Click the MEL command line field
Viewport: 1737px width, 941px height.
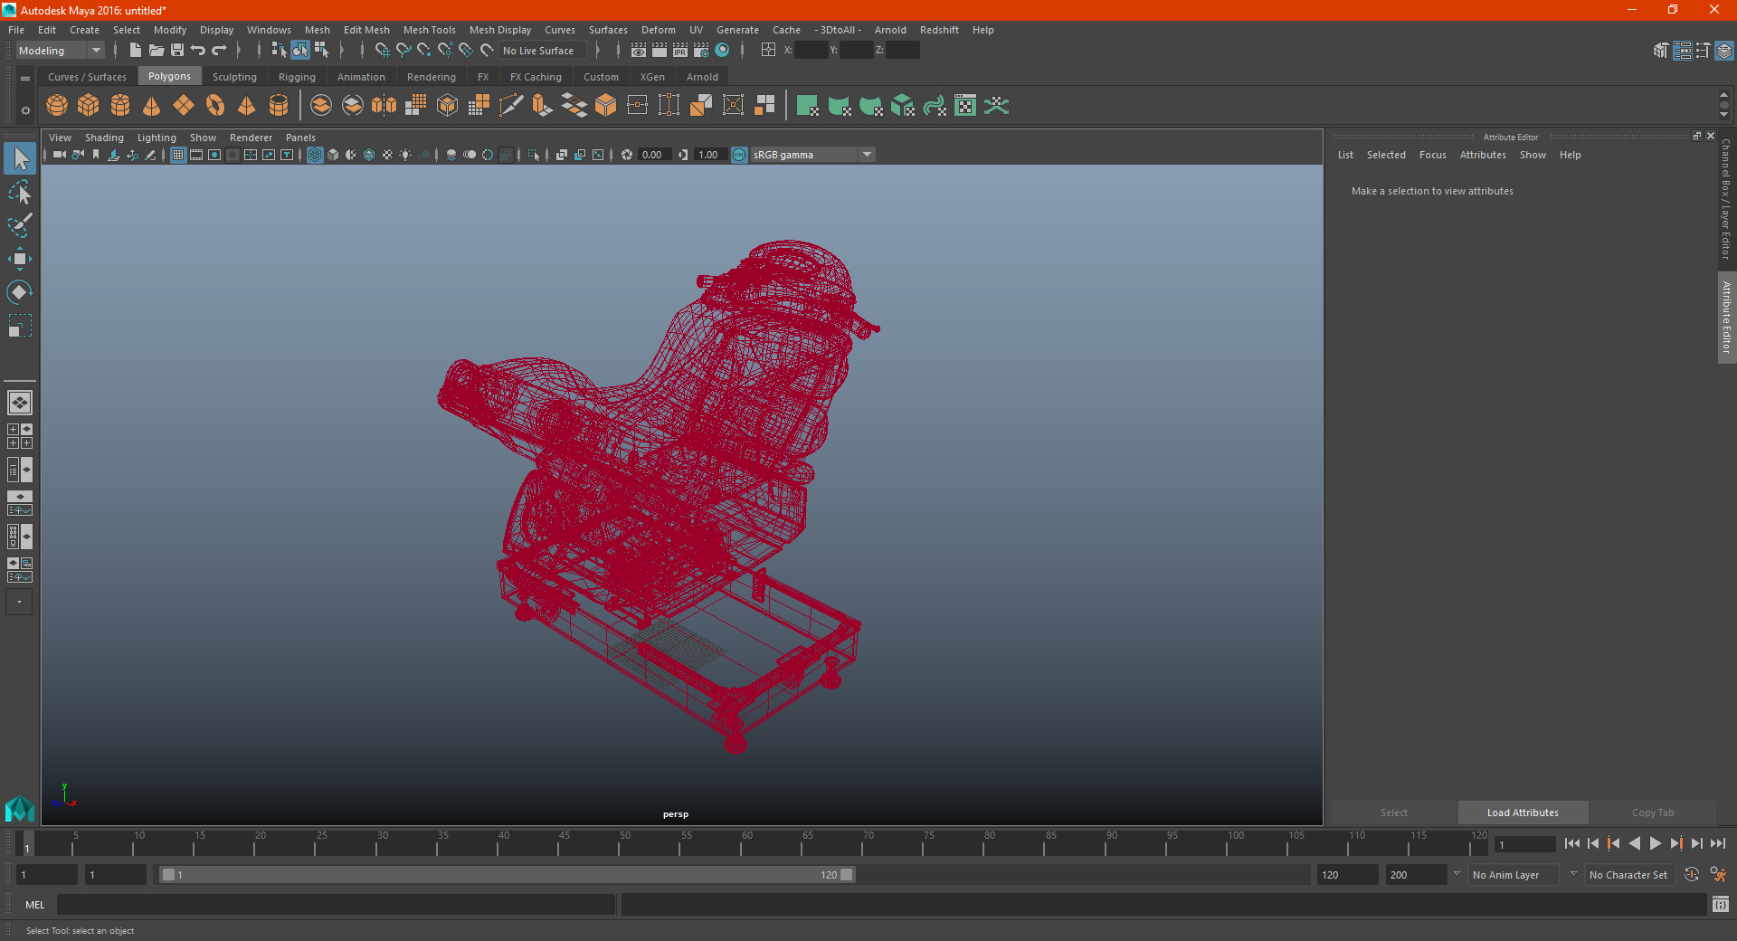(x=336, y=905)
